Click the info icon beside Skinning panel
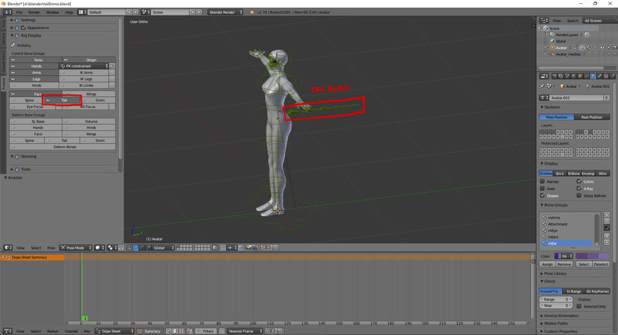Viewport: 618px width, 335px height. pos(17,156)
